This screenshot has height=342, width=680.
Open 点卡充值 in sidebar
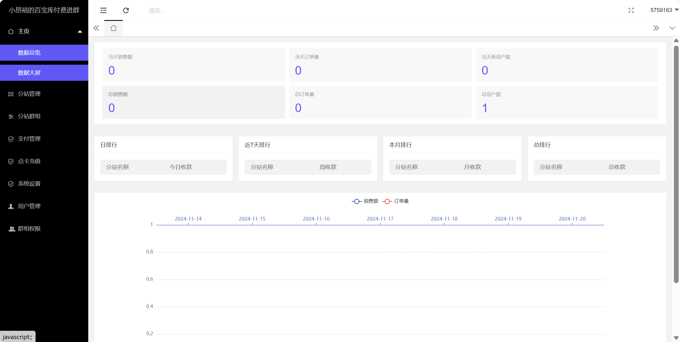pos(44,161)
